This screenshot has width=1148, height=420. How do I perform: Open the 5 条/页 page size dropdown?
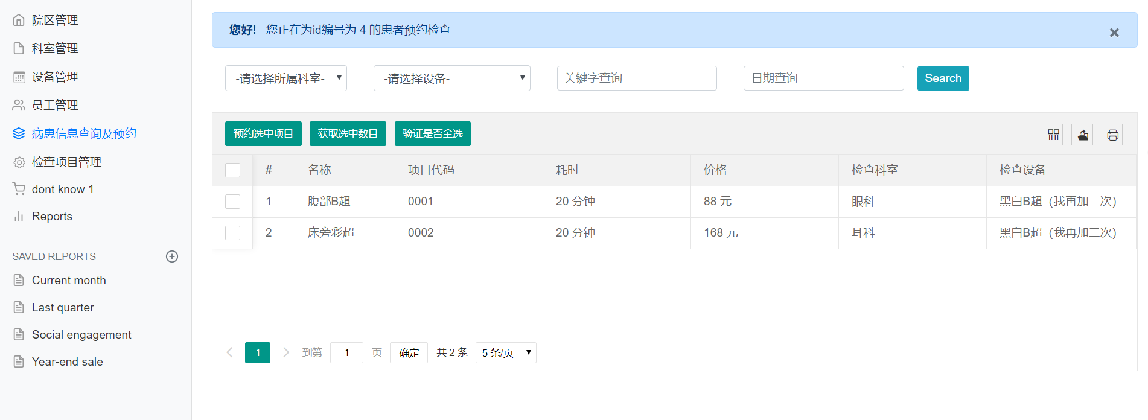point(506,352)
